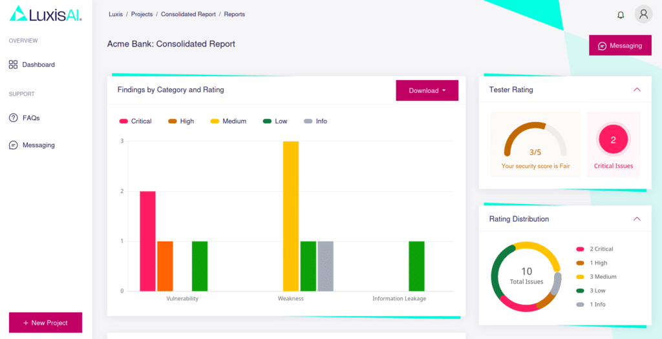Screen dimensions: 662x339
Task: Click the FAQs question mark icon
Action: tap(13, 118)
